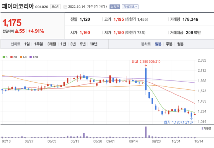Select the 3개월 line chart tab
Viewport: 214px width, 148px height.
(x=52, y=44)
